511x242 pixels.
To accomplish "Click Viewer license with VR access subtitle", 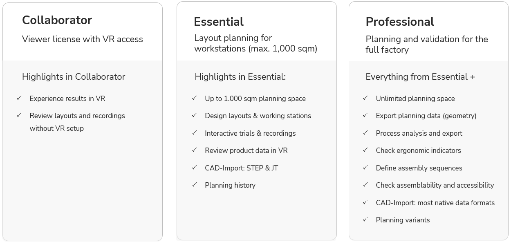I will 83,39.
